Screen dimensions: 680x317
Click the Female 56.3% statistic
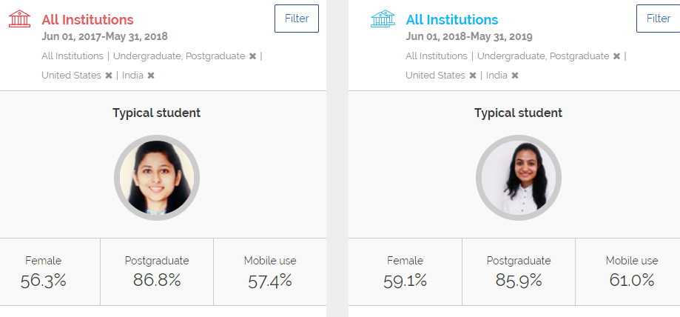(x=44, y=272)
